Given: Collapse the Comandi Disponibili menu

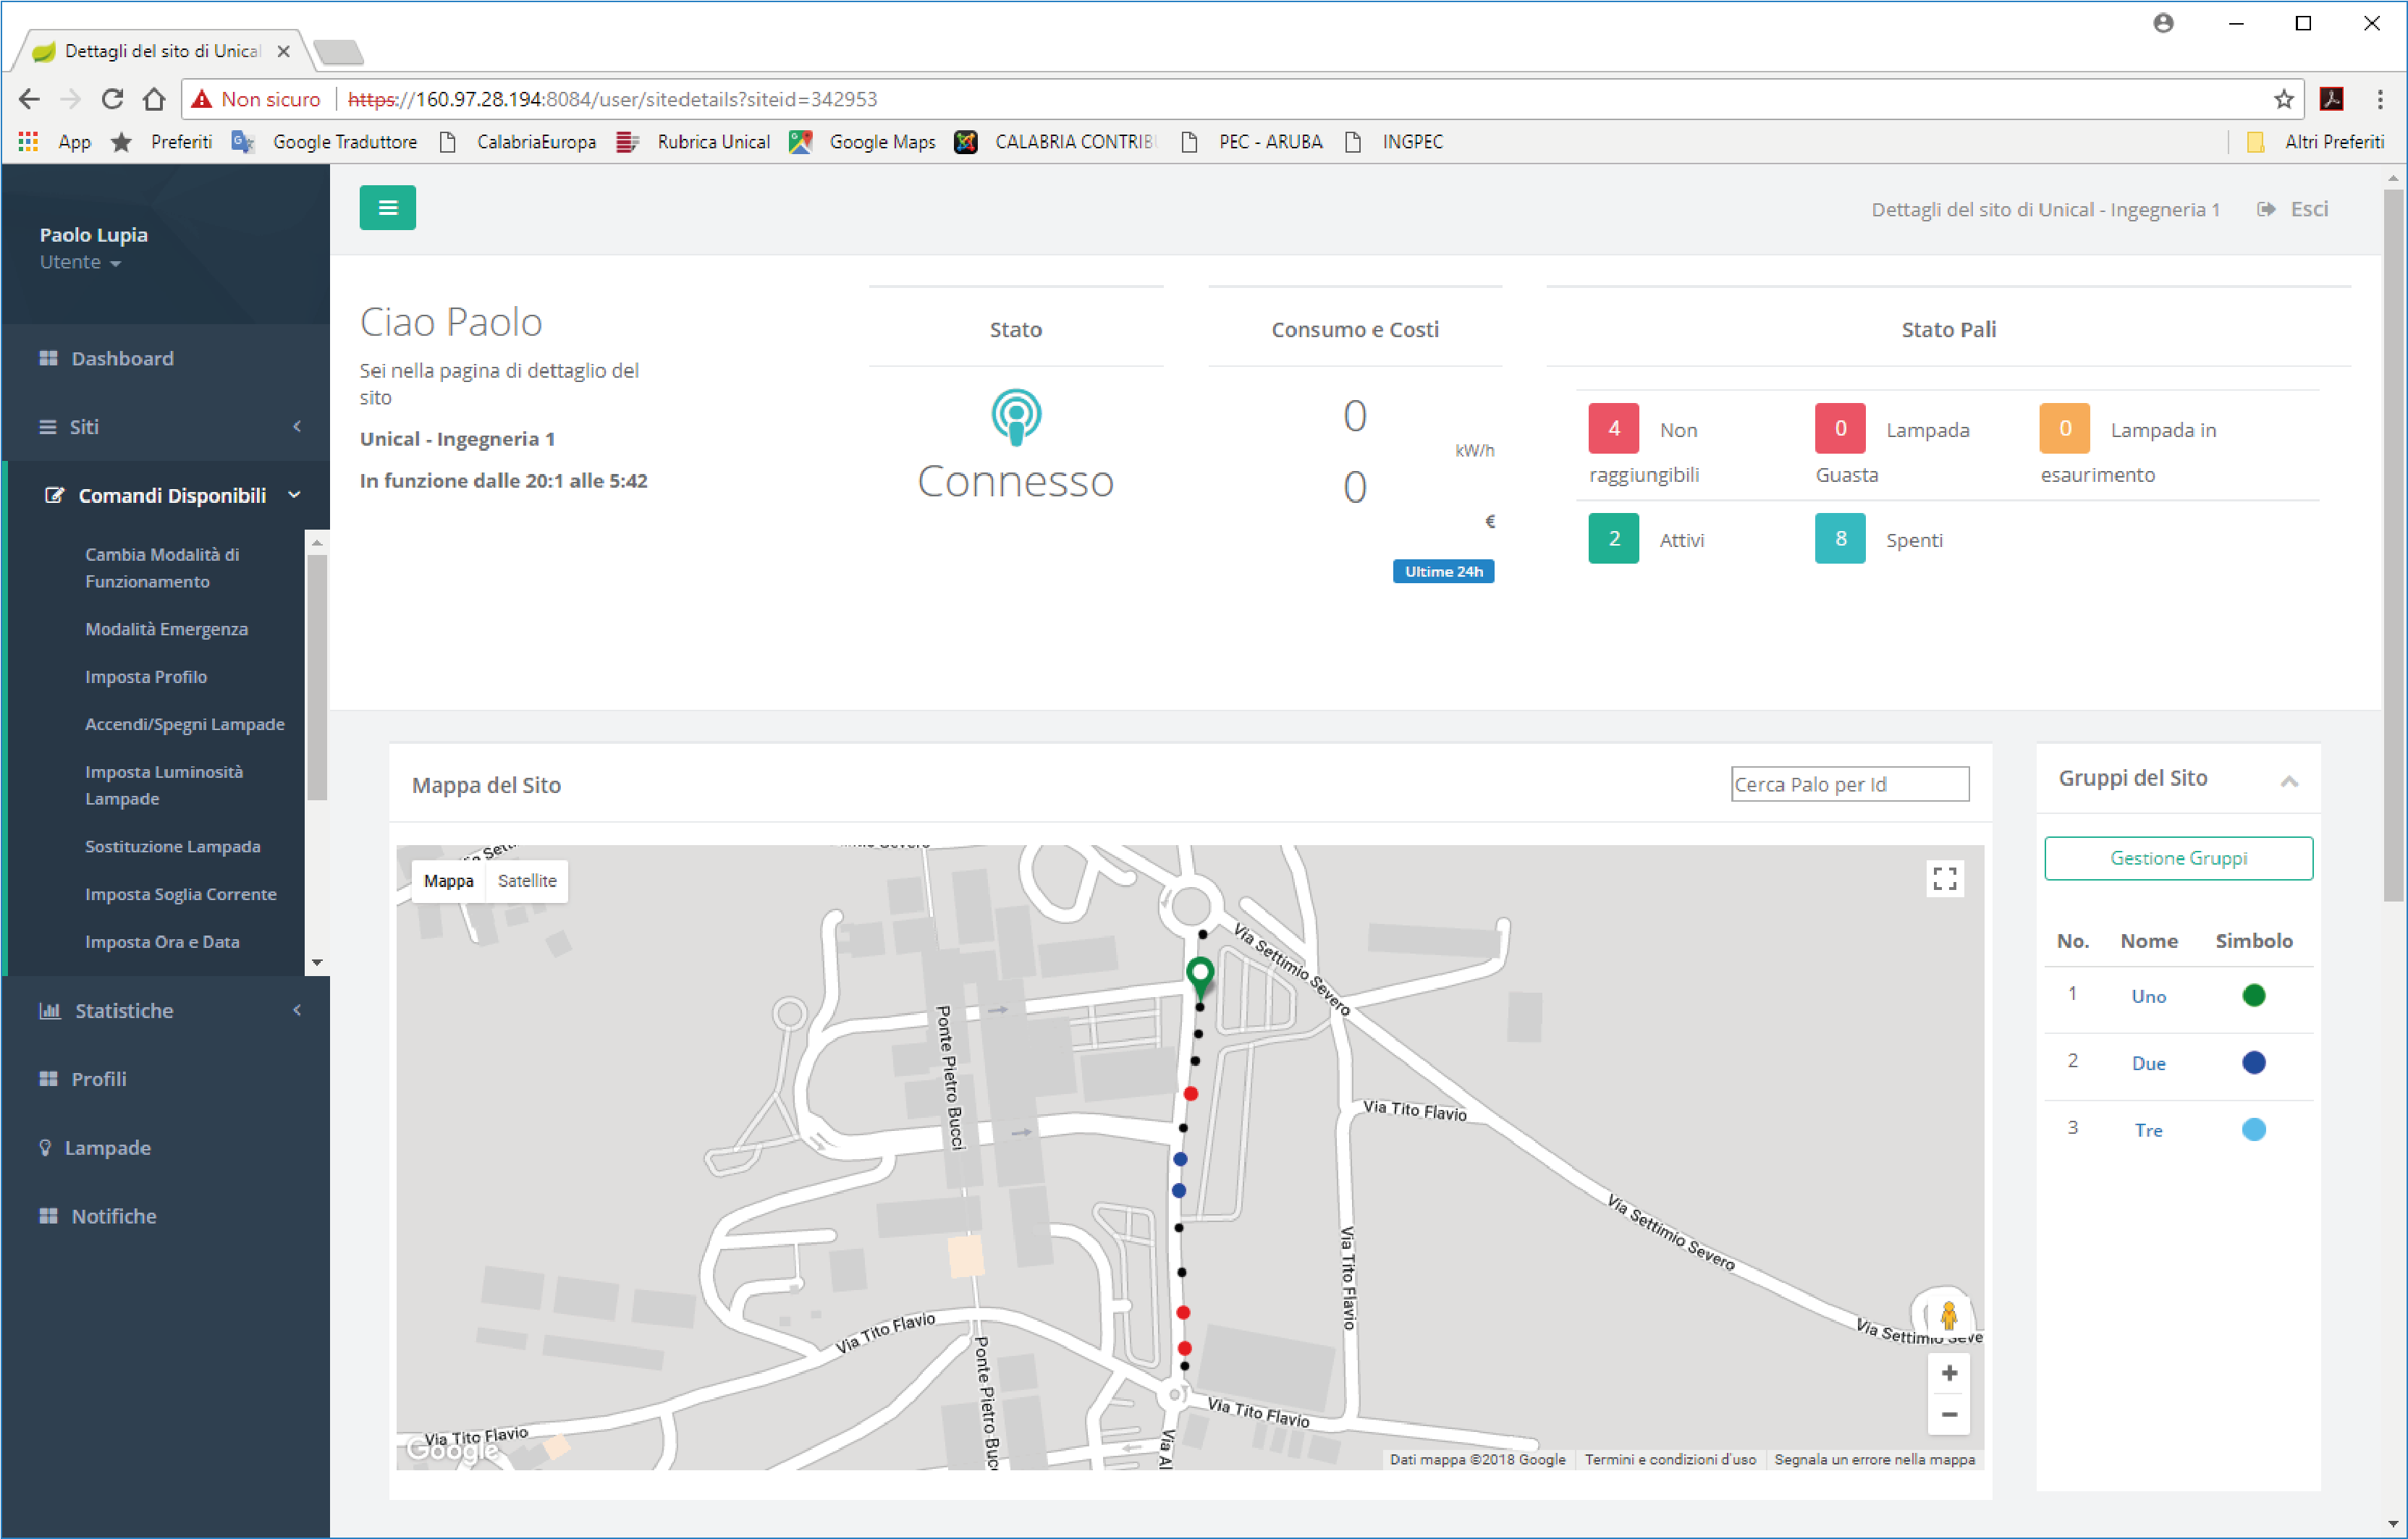Looking at the screenshot, I should coord(172,495).
